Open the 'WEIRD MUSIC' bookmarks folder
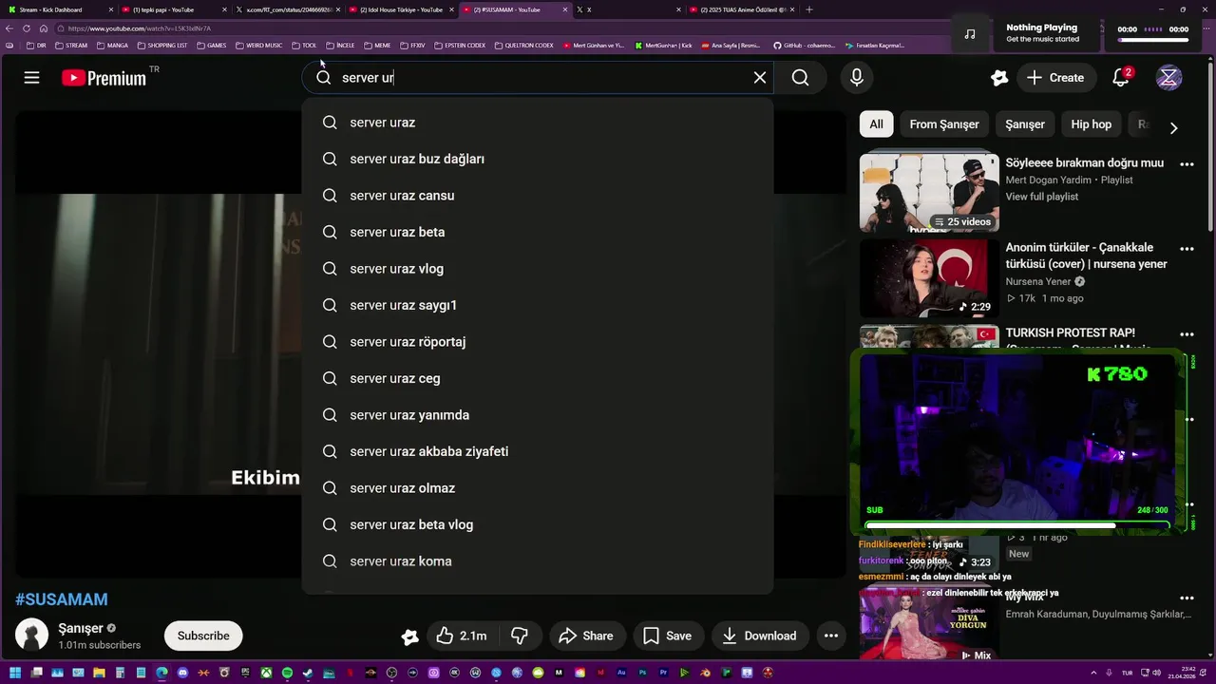1216x684 pixels. coord(258,46)
